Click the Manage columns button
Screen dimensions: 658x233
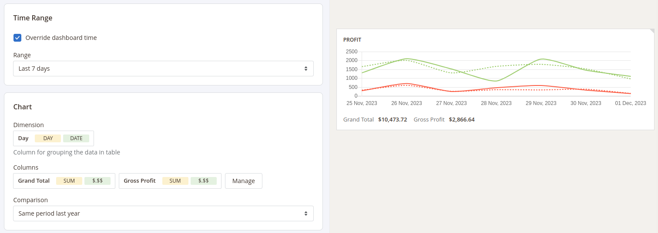click(243, 181)
